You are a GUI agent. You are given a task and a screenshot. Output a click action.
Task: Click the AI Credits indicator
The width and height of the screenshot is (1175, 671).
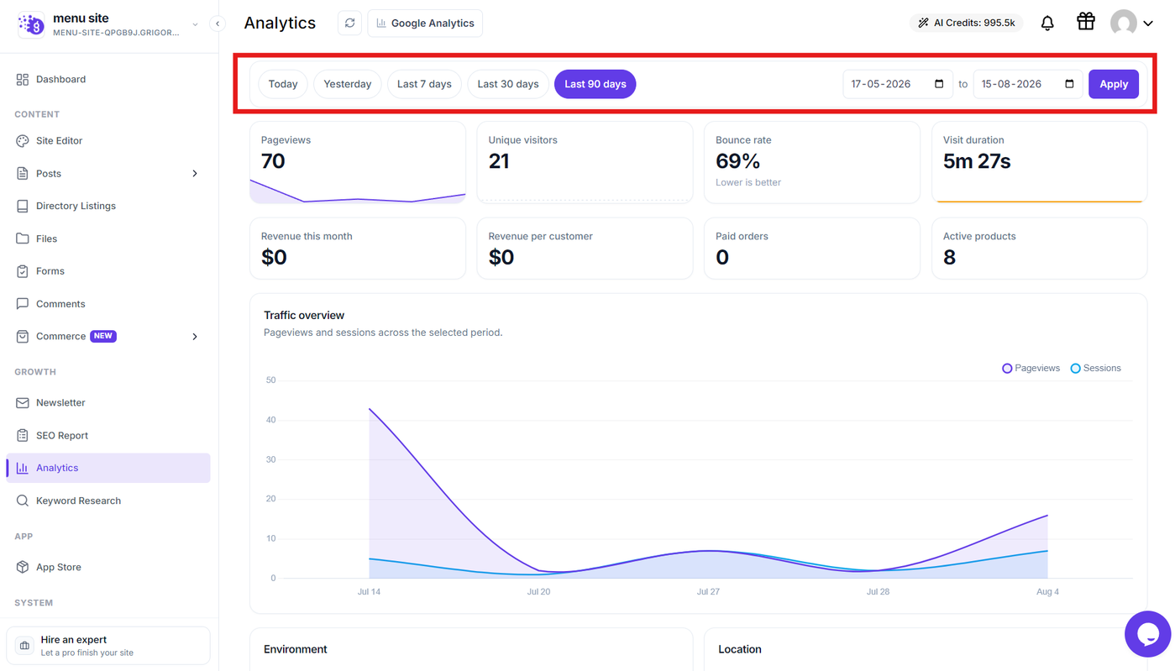pos(966,23)
